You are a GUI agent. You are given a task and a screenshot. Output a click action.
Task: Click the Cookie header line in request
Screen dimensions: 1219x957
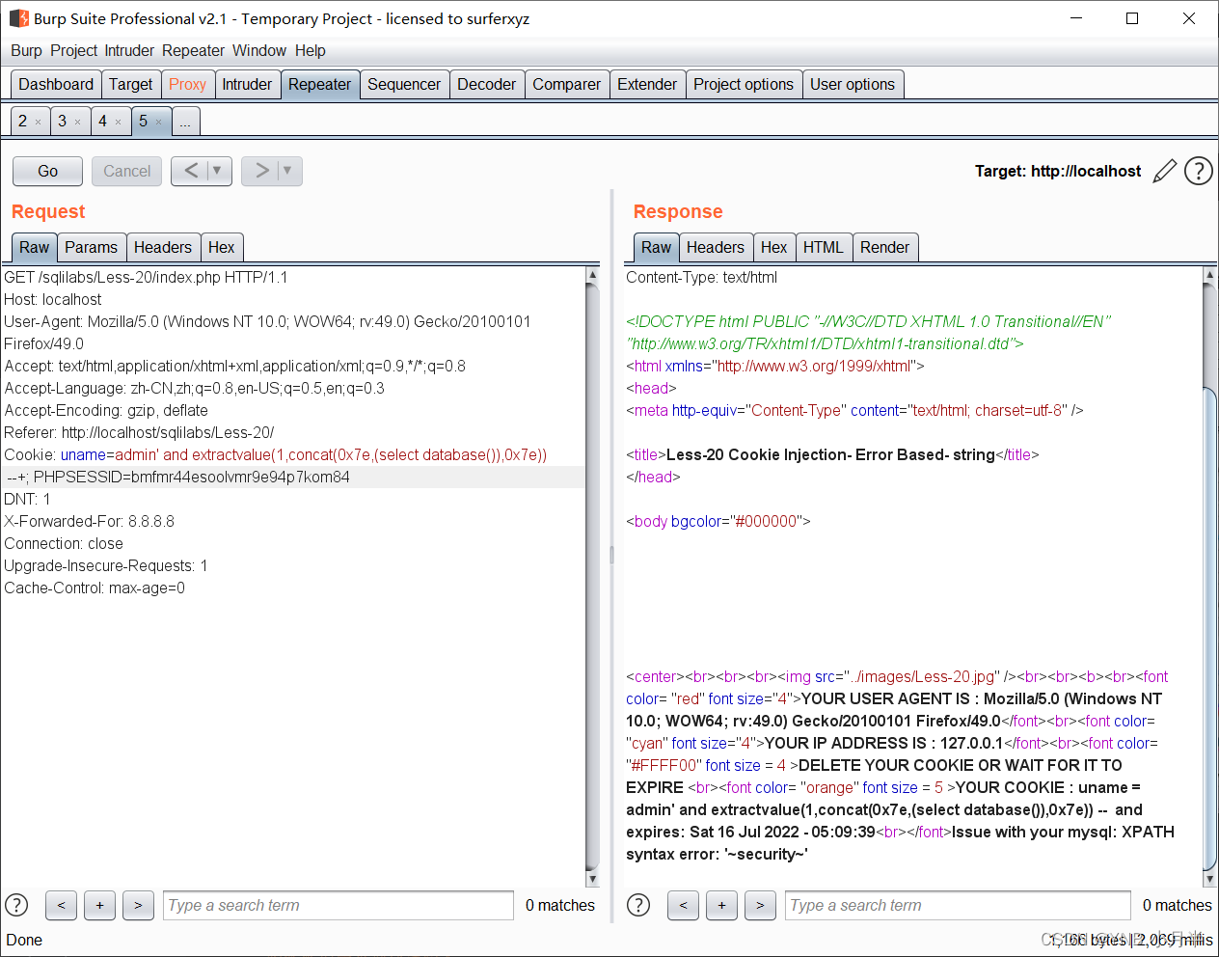[276, 454]
